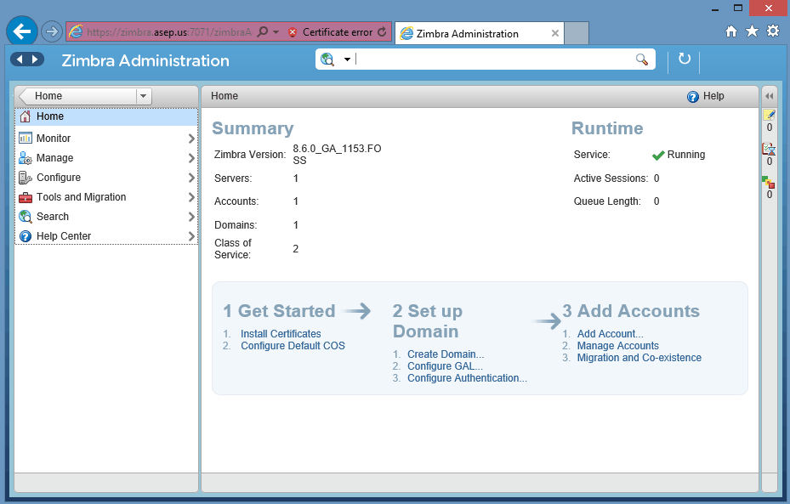
Task: Expand the Search section chevron
Action: [191, 217]
